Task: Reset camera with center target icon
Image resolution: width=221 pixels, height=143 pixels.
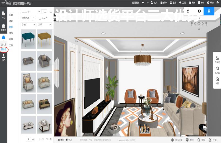Action: pyautogui.click(x=199, y=24)
